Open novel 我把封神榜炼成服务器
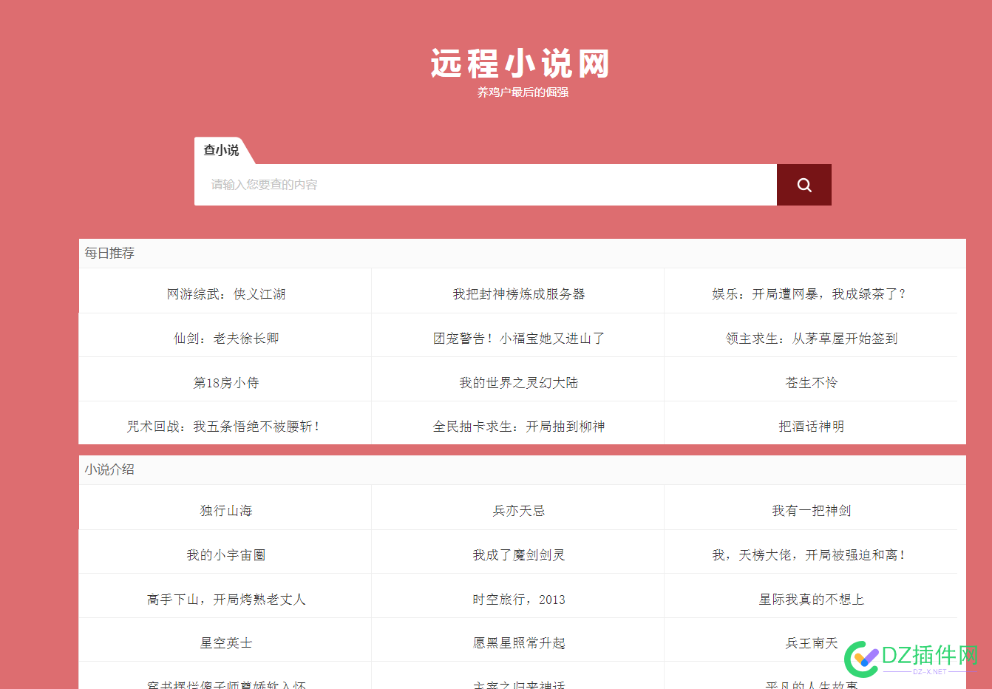992x689 pixels. 519,294
